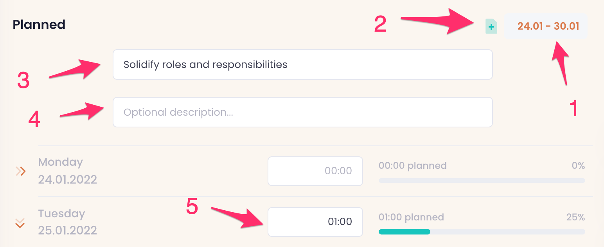Click the 25.01.2022 date text
Viewport: 604px width, 247px height.
tap(67, 230)
